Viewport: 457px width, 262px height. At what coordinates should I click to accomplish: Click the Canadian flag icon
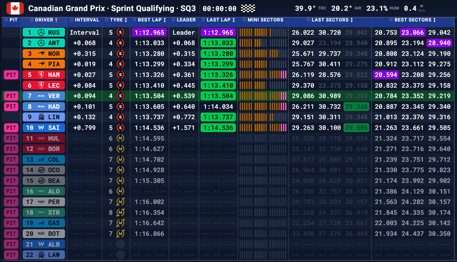[15, 8]
